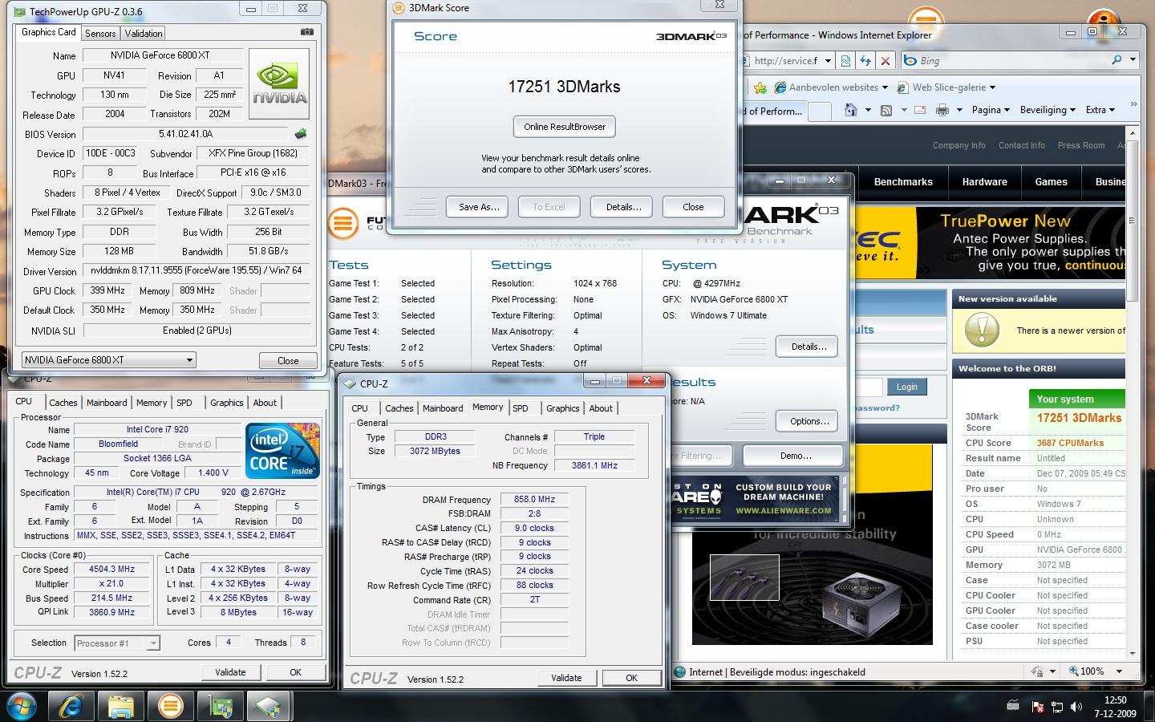The height and width of the screenshot is (722, 1155).
Task: Open the Extra menu dropdown
Action: click(x=1100, y=110)
